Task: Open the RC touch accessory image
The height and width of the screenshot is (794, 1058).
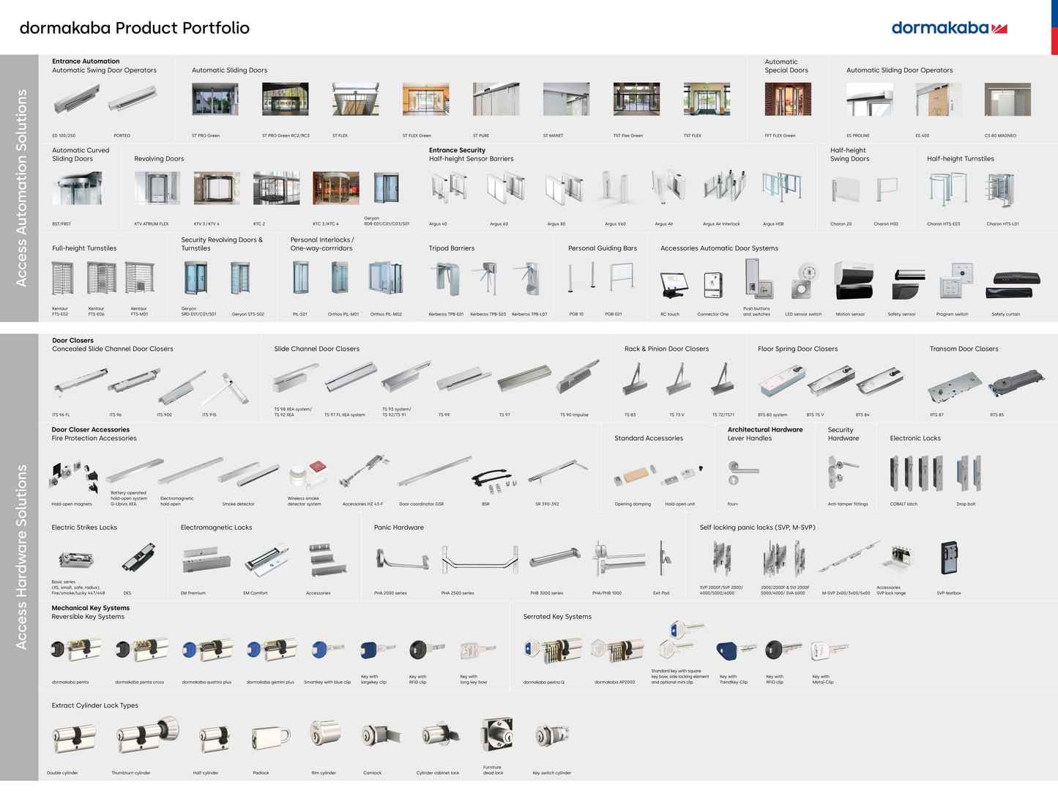Action: click(x=674, y=284)
